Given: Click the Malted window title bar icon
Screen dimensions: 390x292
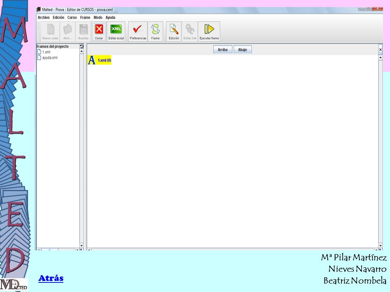Looking at the screenshot, I should click(39, 10).
